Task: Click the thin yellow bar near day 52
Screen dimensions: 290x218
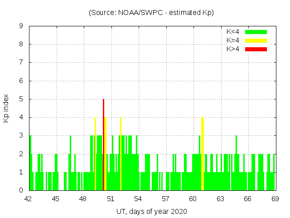Action: tap(121, 154)
